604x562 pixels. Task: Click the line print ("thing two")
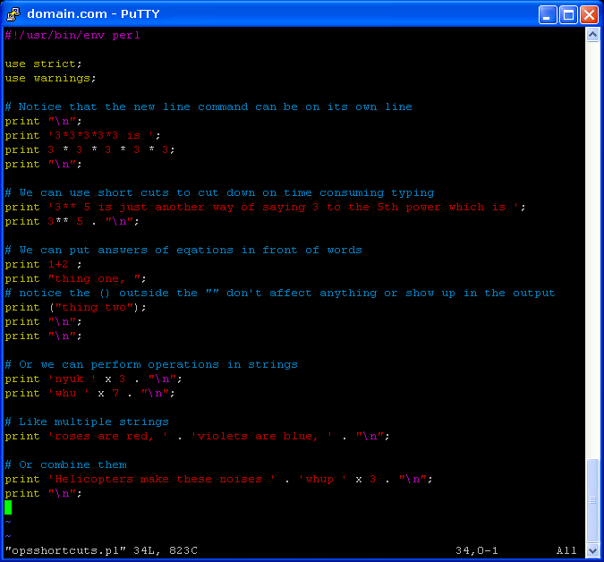pyautogui.click(x=75, y=307)
